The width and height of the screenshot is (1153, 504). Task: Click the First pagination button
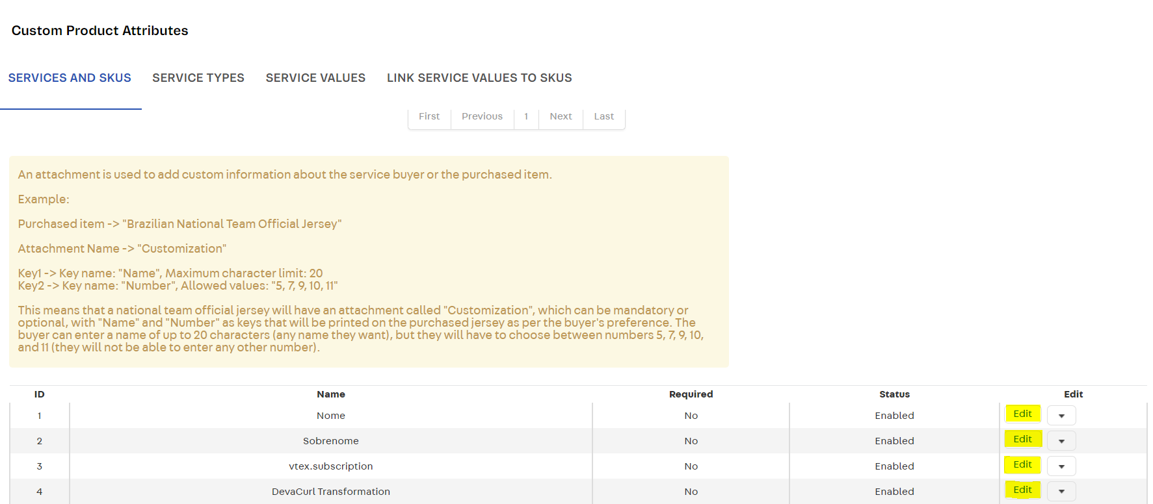point(429,116)
